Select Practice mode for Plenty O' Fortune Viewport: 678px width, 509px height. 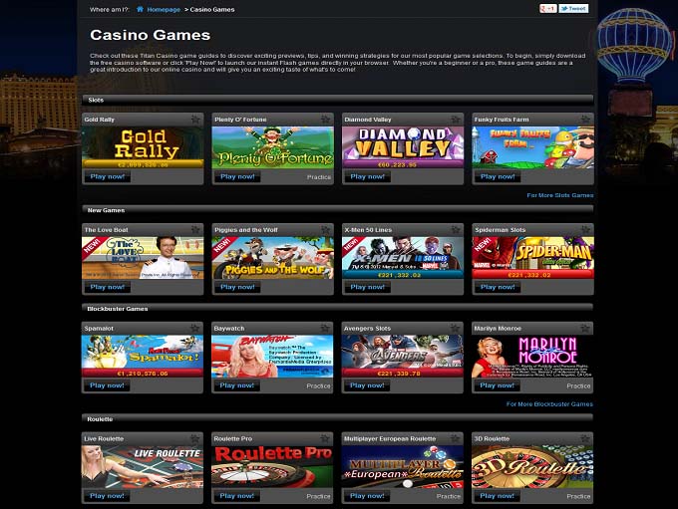point(319,177)
